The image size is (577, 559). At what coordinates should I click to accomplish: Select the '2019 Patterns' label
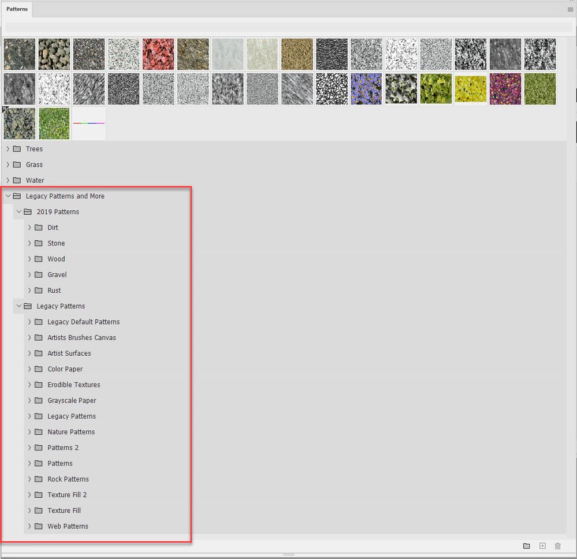(x=58, y=212)
